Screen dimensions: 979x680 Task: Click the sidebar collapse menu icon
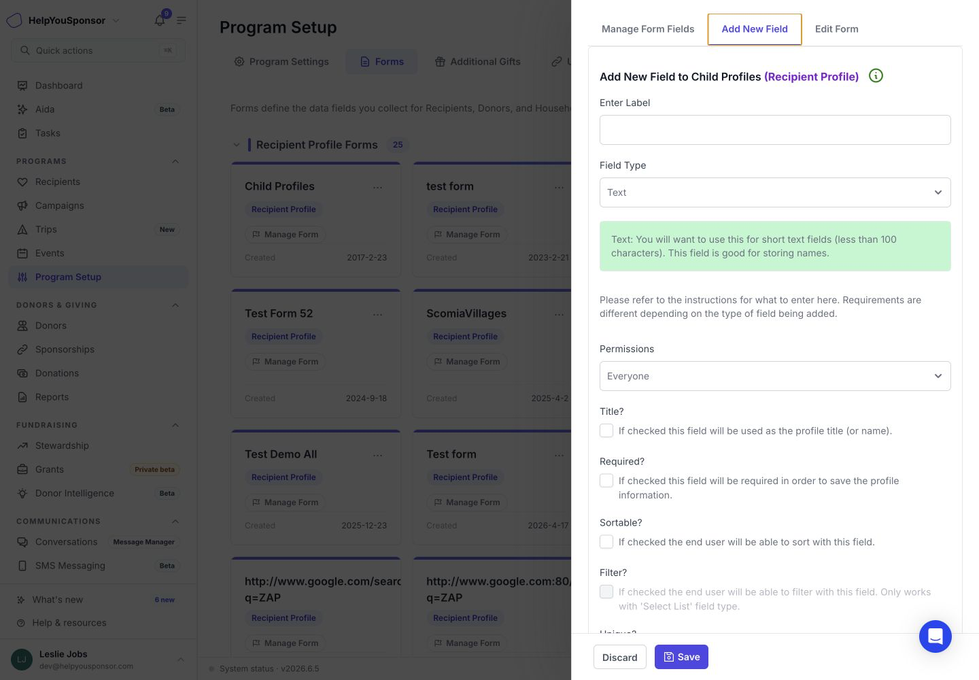coord(182,20)
